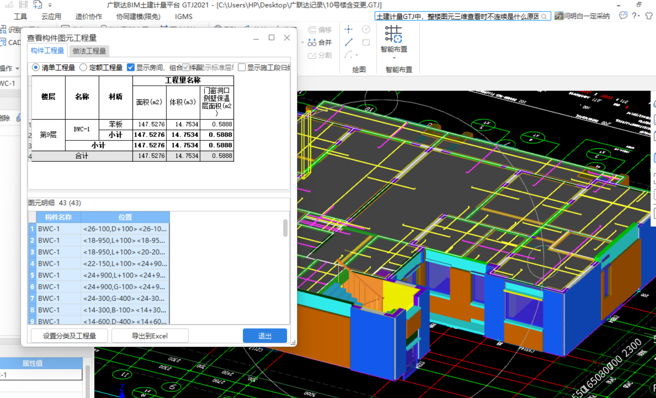Click the 删除 delete button at left
The image size is (656, 398).
click(x=5, y=118)
